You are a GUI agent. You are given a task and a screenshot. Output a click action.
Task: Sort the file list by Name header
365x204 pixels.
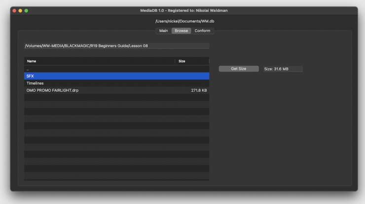coord(99,61)
